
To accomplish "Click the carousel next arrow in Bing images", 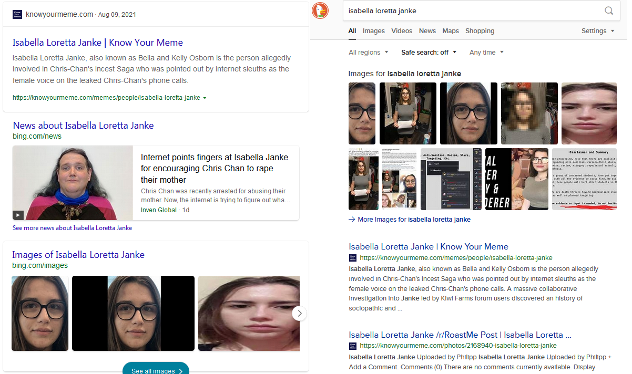I will pyautogui.click(x=299, y=314).
